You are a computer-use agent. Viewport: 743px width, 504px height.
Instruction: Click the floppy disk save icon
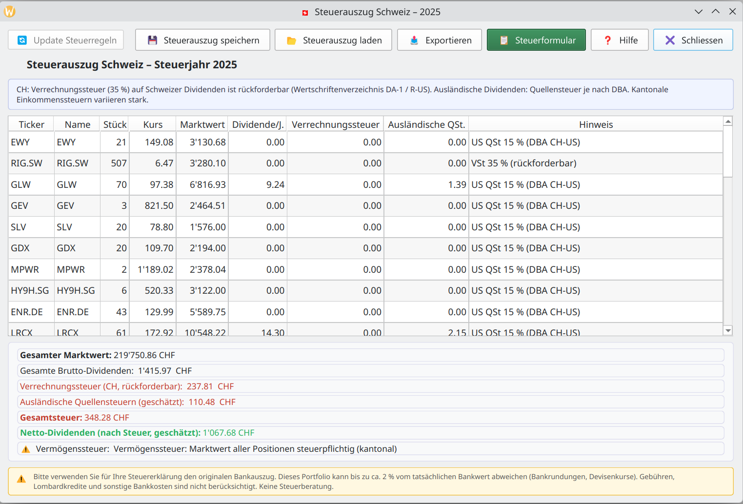pos(153,40)
